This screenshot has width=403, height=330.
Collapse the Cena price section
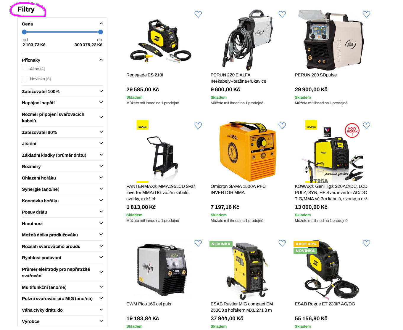[101, 24]
